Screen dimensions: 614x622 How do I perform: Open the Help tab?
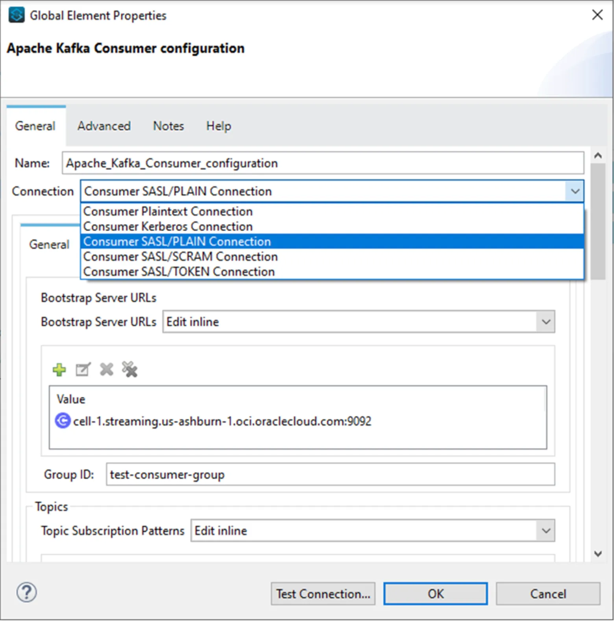pyautogui.click(x=219, y=126)
